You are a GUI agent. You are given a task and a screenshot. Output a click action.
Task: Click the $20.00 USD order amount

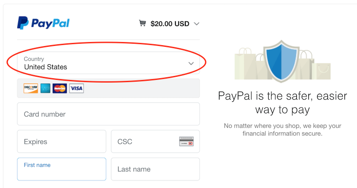click(x=170, y=24)
